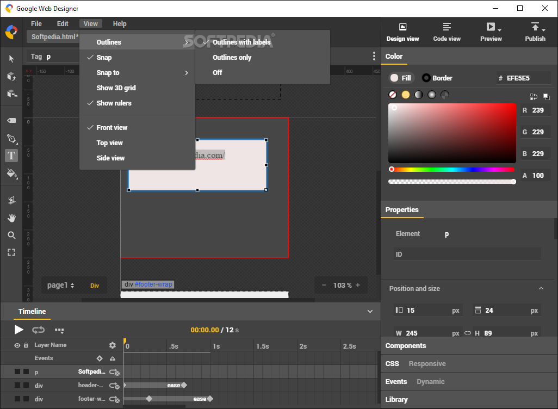Expand the Snap to submenu
The image size is (558, 409).
(x=137, y=73)
